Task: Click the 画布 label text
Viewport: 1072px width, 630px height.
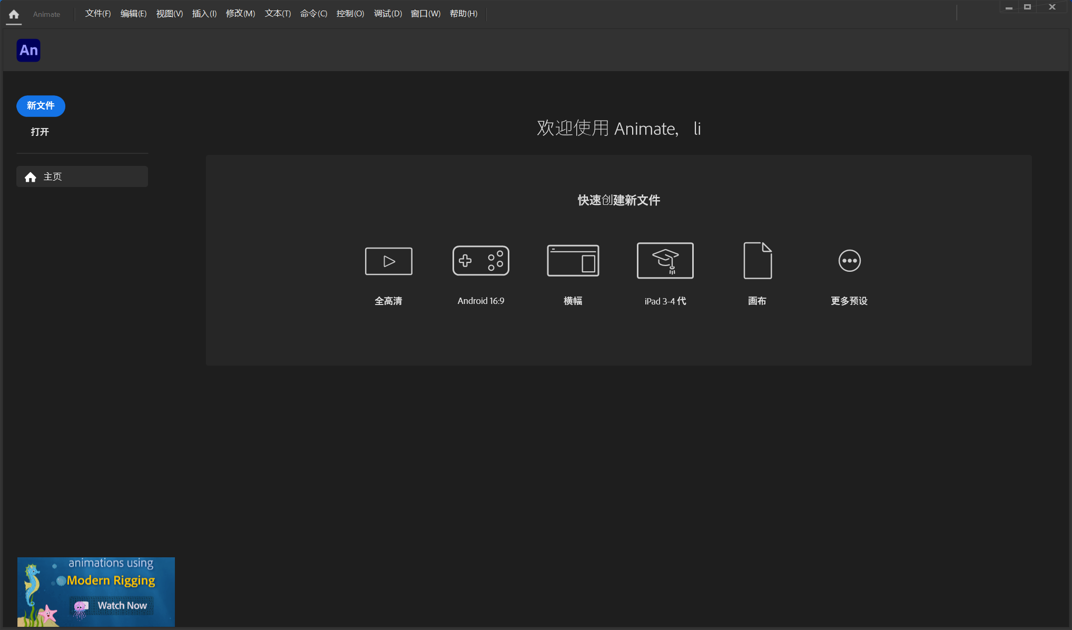Action: 758,301
